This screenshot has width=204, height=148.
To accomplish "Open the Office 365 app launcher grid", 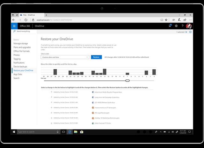I will (x=14, y=26).
